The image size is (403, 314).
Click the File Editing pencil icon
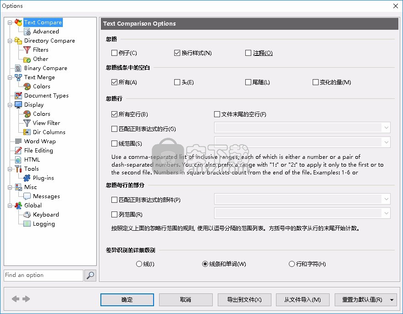click(x=18, y=151)
